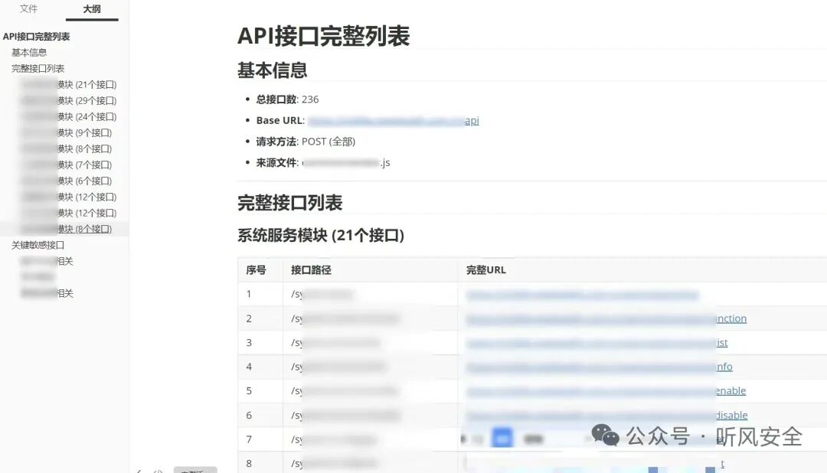The image size is (827, 473).
Task: Go to 完整接口列表 outline entry
Action: 38,69
